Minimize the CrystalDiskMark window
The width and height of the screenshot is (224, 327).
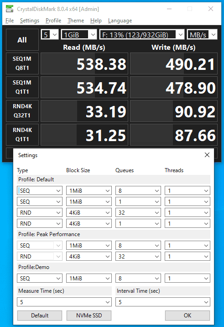coord(169,9)
